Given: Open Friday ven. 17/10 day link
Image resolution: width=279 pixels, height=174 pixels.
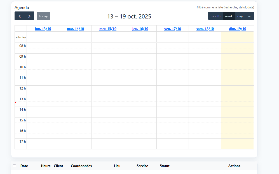Looking at the screenshot, I should [x=173, y=29].
